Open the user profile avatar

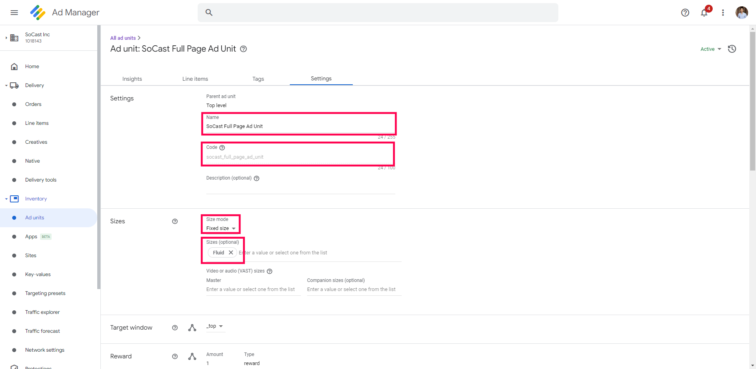pyautogui.click(x=742, y=13)
